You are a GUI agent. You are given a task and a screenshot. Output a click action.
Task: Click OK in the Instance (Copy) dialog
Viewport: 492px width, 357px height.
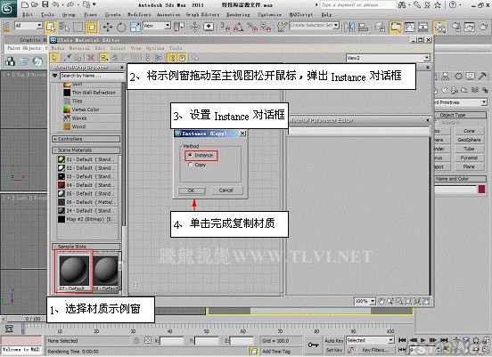coord(192,191)
